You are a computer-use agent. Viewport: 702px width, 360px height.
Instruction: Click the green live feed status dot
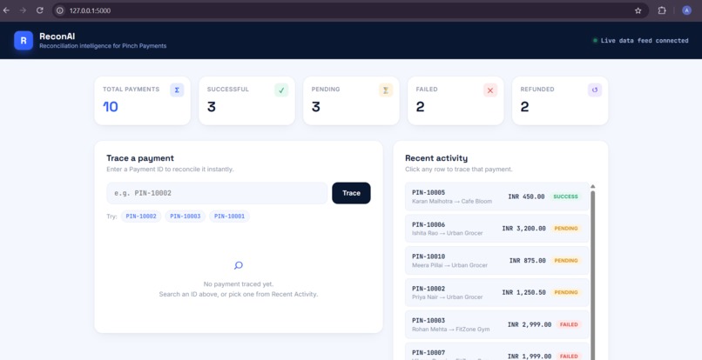pos(595,40)
